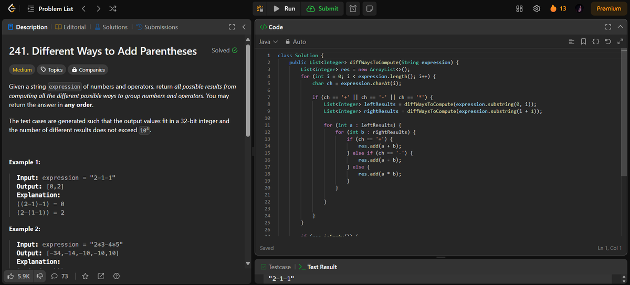Click code line 18 res.add(a * b)
The image size is (630, 285).
point(380,174)
